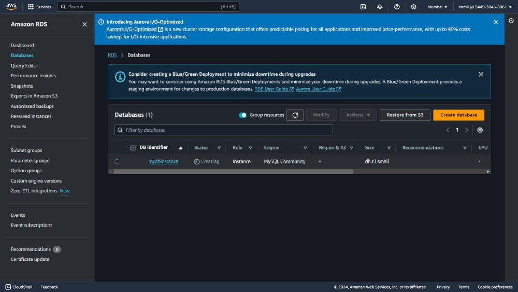Go to previous page of databases

pos(448,130)
